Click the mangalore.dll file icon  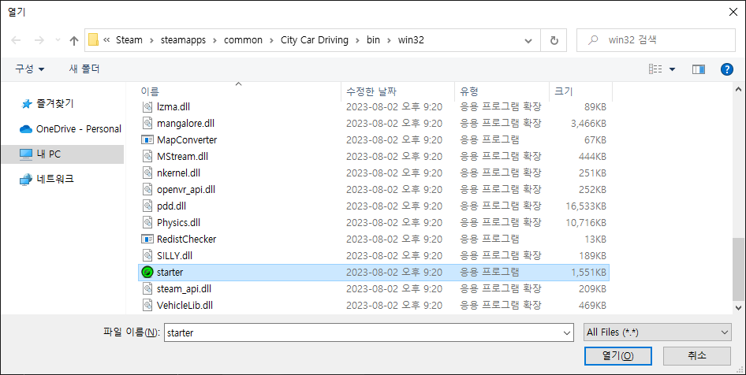(147, 123)
